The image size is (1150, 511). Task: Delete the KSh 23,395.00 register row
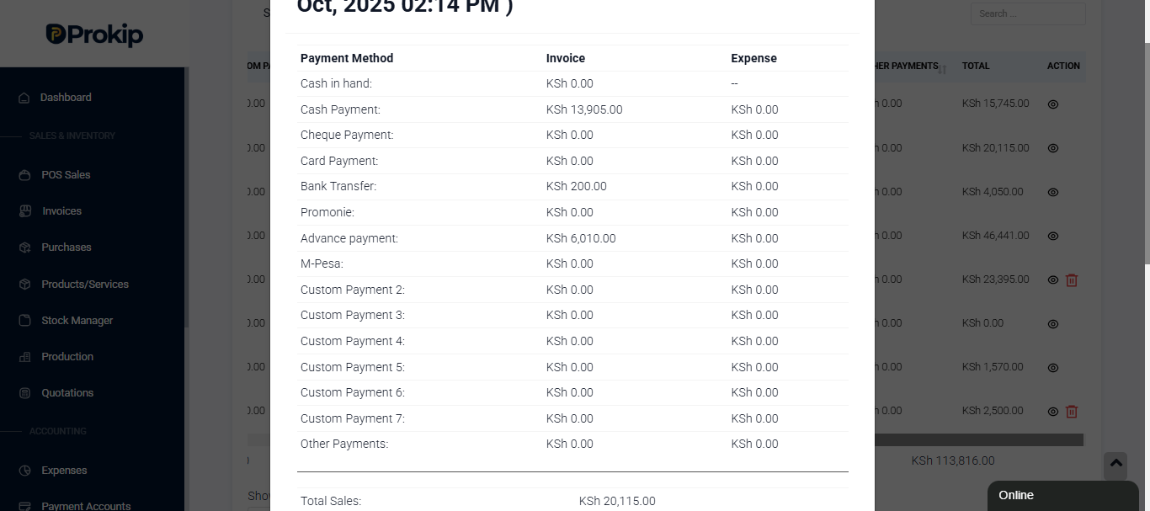[x=1072, y=280]
